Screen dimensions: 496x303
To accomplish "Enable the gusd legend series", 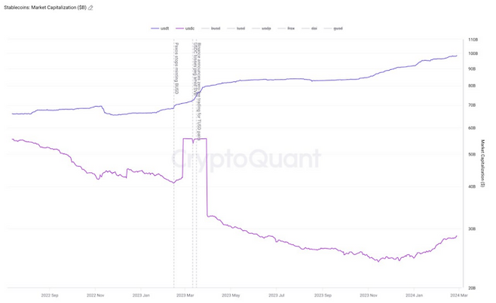I will tap(333, 29).
